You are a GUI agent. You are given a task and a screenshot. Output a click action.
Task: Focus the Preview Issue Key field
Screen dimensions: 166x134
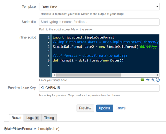point(99,88)
